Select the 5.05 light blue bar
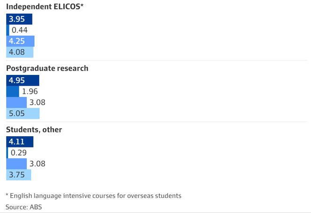 (x=23, y=114)
